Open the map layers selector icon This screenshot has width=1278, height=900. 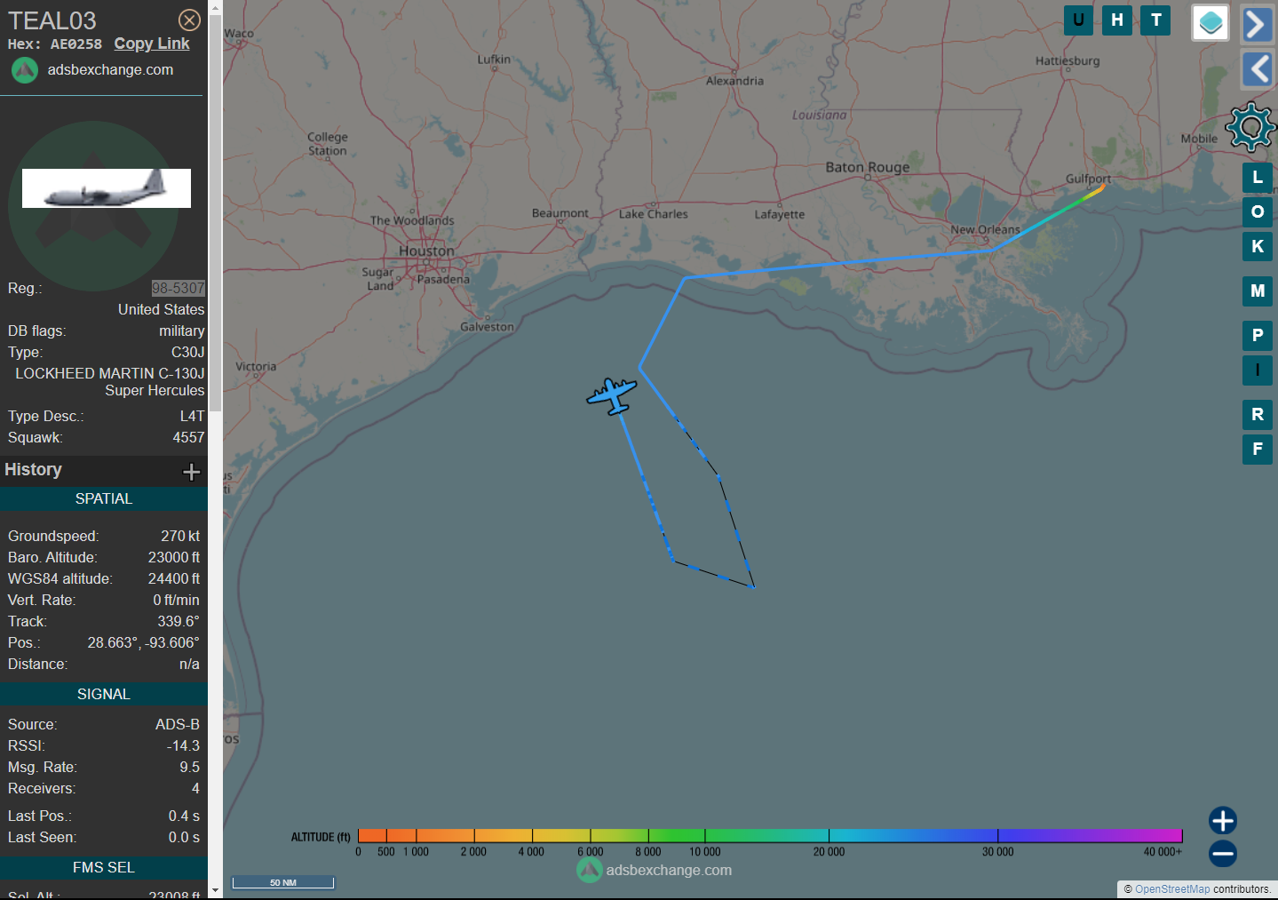coord(1211,23)
